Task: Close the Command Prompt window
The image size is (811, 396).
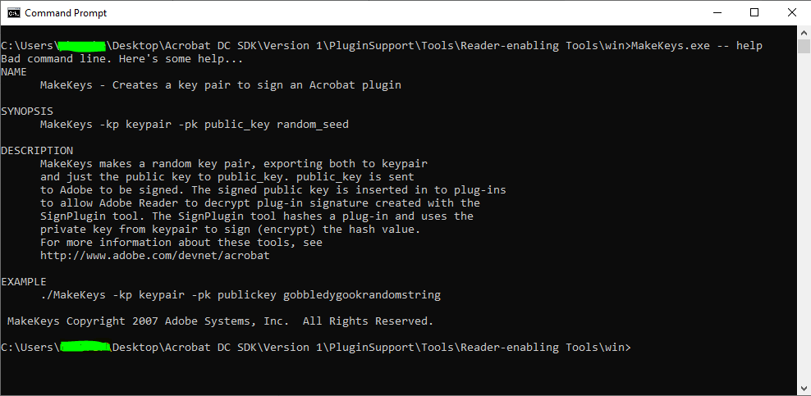Action: coord(791,12)
